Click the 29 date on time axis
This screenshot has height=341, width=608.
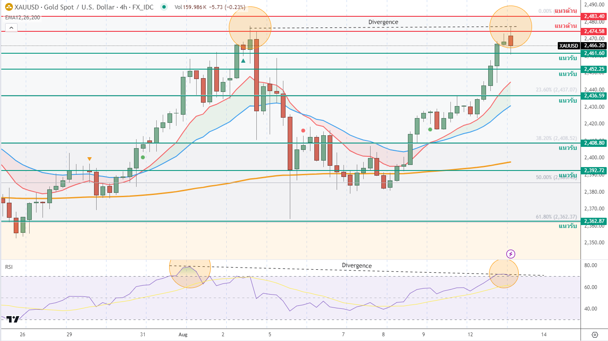(x=68, y=335)
